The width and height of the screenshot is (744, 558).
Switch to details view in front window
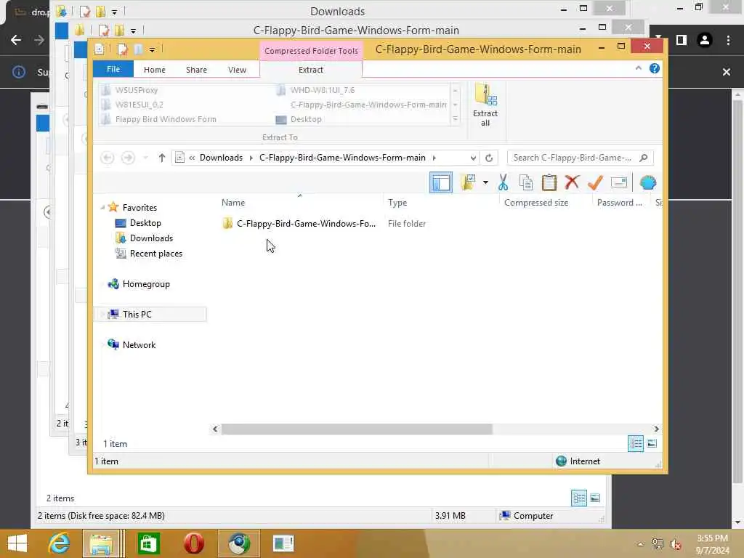pos(636,444)
